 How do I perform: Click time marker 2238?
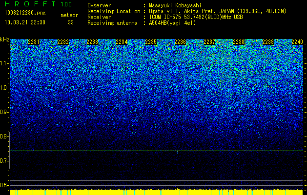click(239, 42)
